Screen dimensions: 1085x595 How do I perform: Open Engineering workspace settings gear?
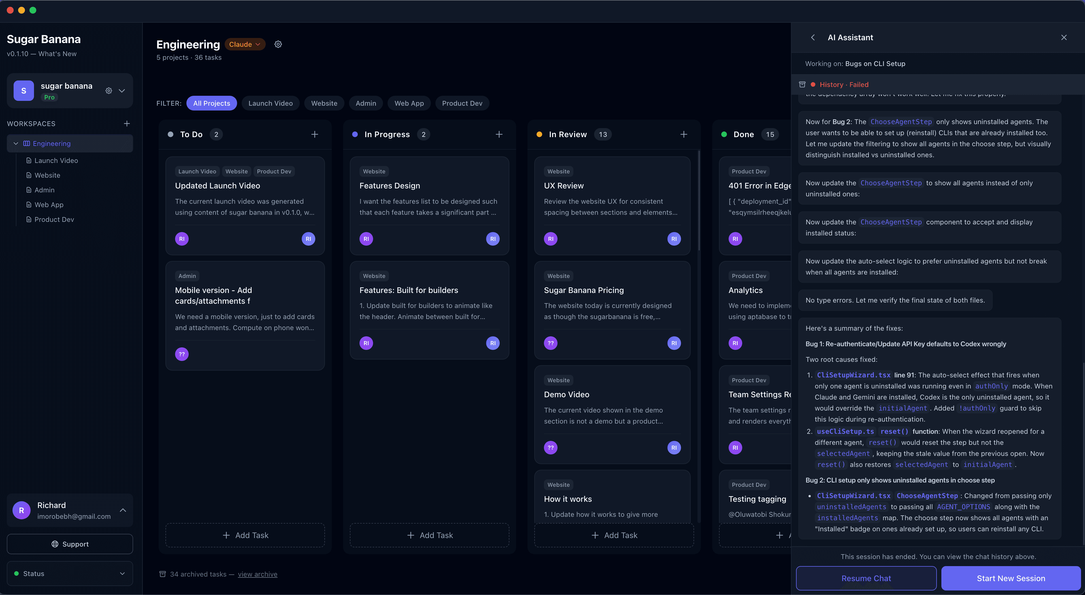pos(278,44)
